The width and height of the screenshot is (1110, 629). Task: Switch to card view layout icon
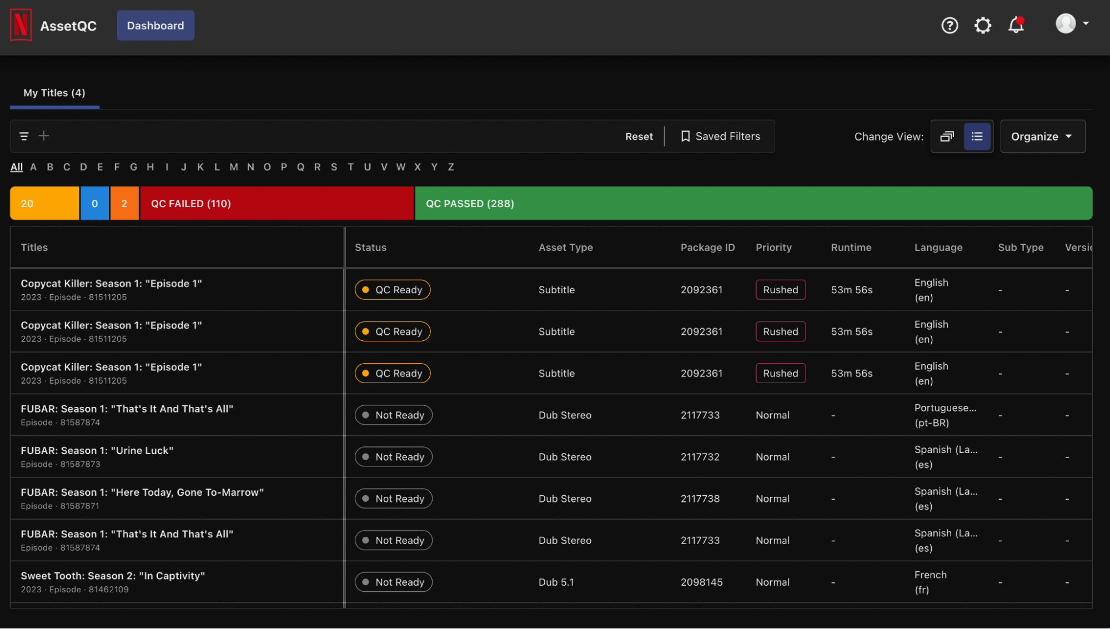[x=947, y=136]
